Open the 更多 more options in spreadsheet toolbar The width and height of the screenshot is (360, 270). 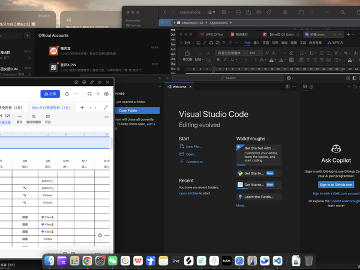pyautogui.click(x=20, y=119)
